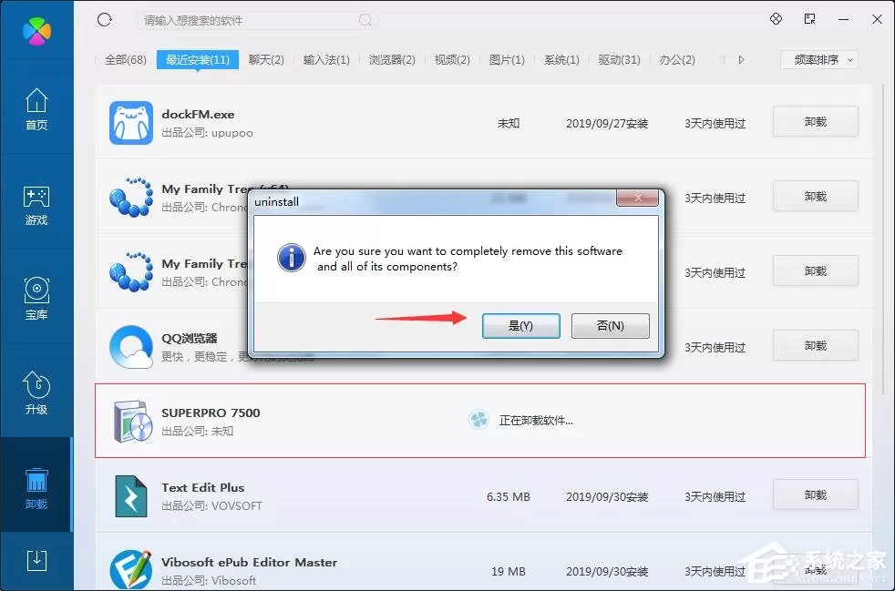Click the magnifier search icon

click(x=365, y=21)
